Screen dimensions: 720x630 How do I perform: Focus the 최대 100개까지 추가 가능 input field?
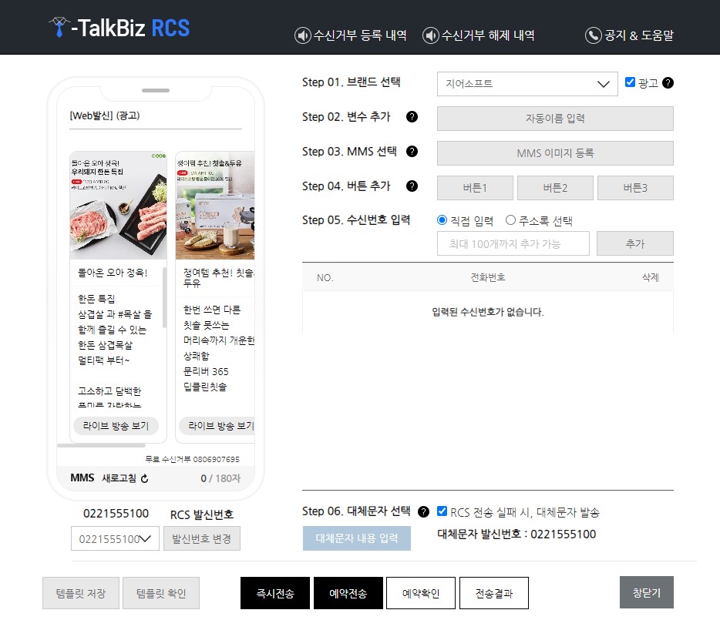513,243
